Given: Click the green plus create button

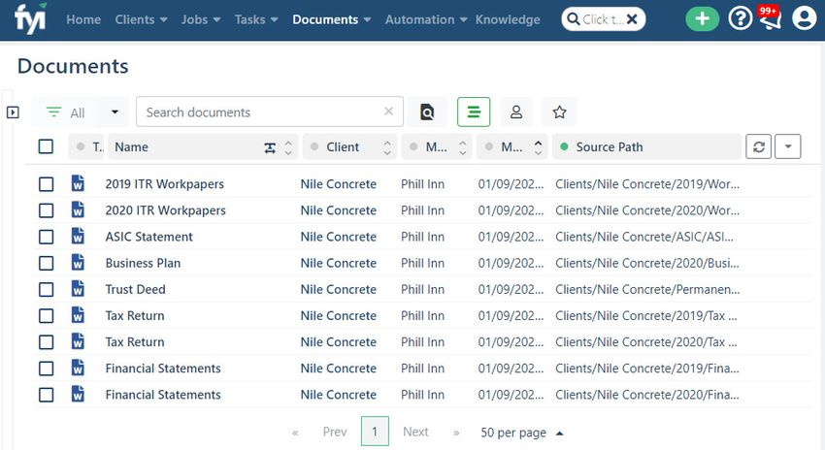Looking at the screenshot, I should (702, 19).
